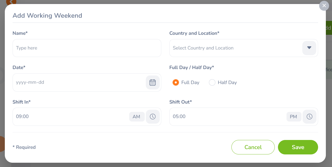
Task: Toggle the AM indicator for Shift In
Action: point(136,117)
